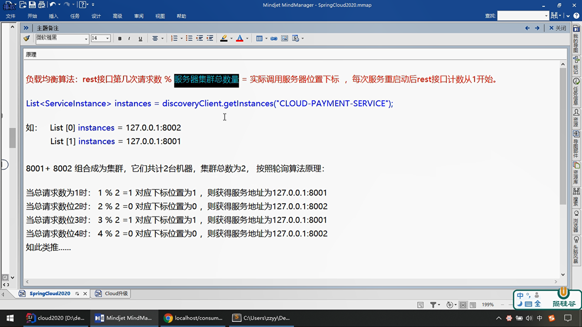Click the format painter brush in notes toolbar
Image resolution: width=582 pixels, height=327 pixels.
pyautogui.click(x=27, y=38)
